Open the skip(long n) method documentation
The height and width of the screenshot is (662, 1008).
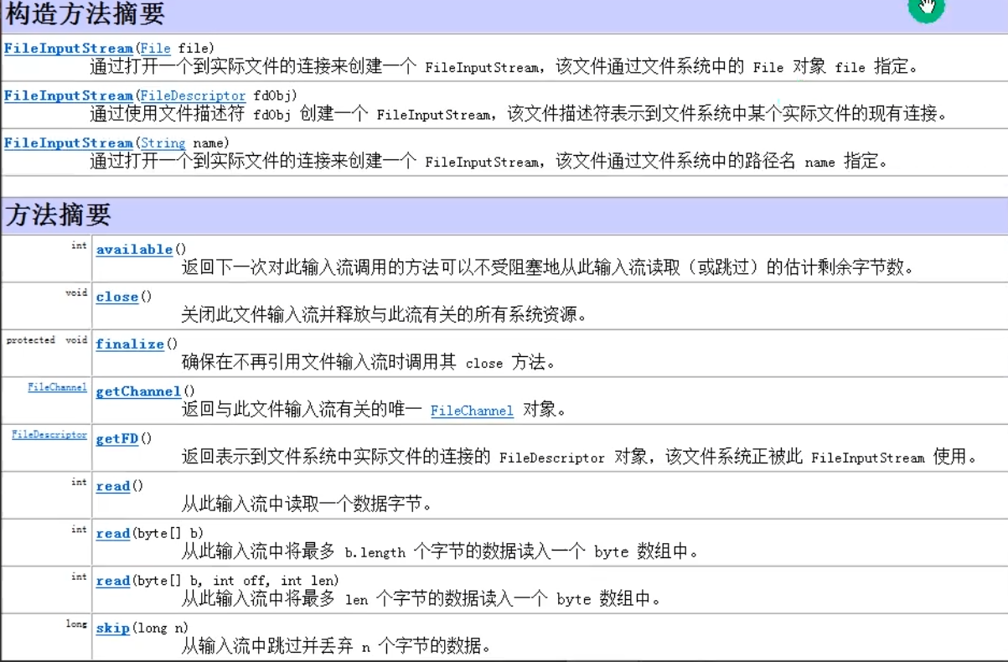(112, 627)
